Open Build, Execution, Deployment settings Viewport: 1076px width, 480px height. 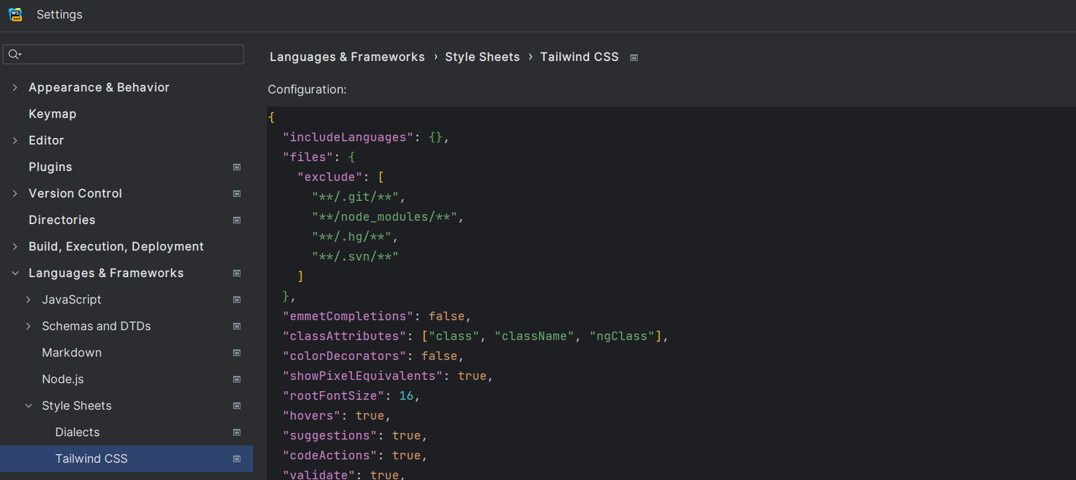[116, 247]
